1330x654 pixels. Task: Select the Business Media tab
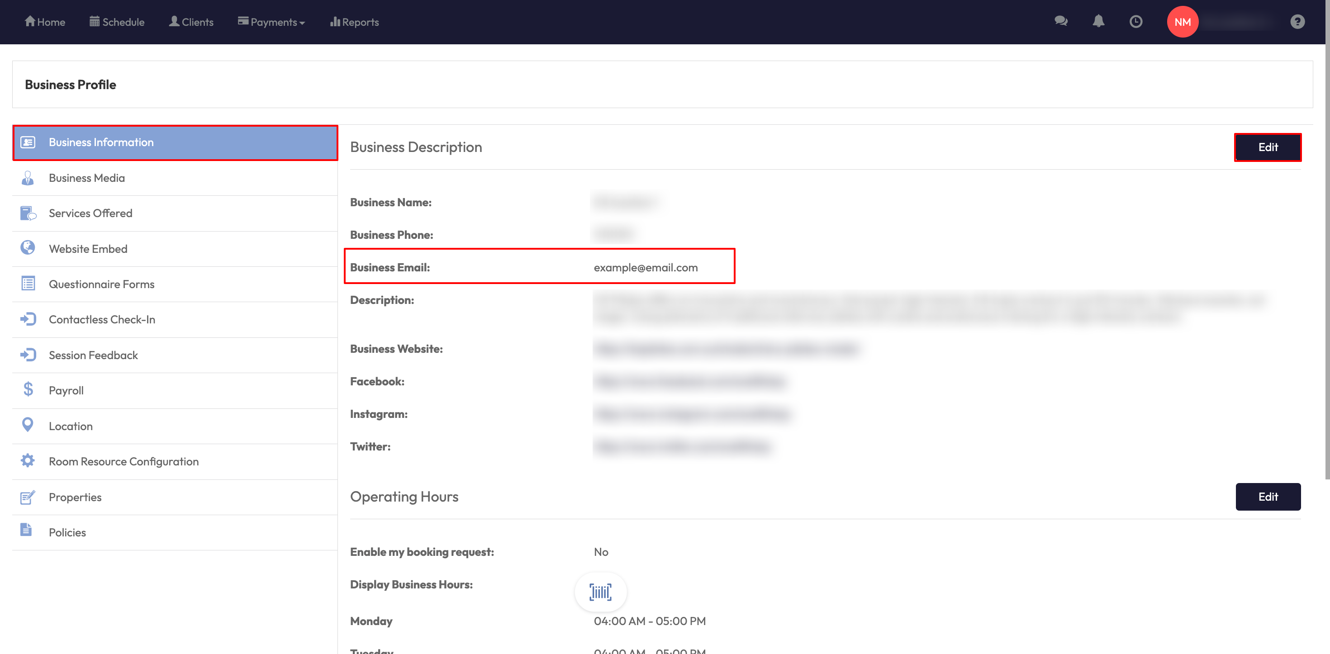click(x=87, y=178)
